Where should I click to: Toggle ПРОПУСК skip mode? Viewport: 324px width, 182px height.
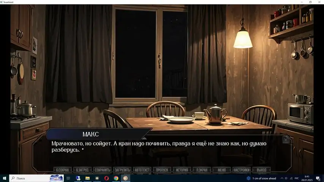162,170
